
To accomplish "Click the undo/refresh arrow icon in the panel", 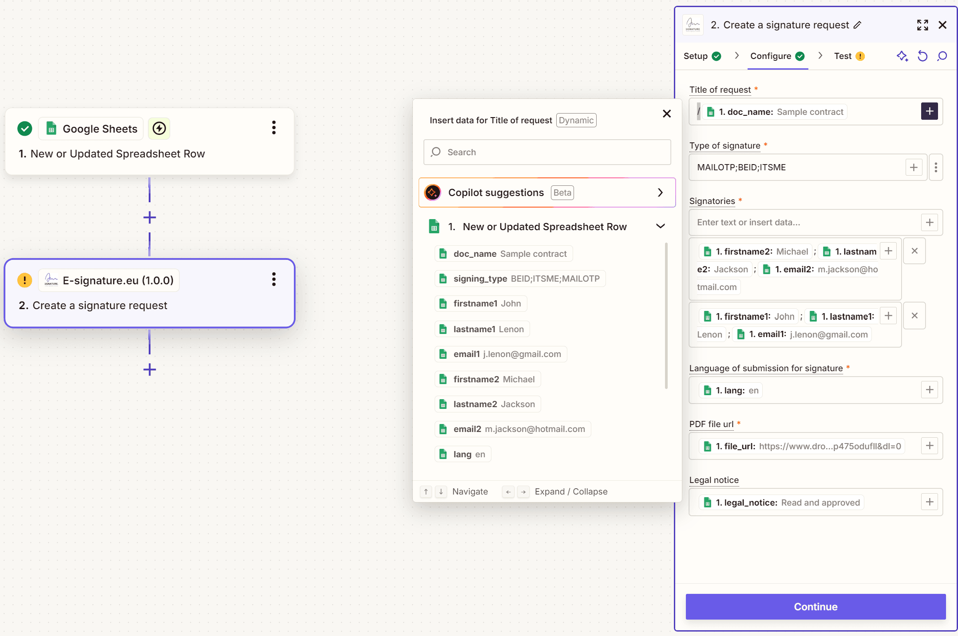I will 922,56.
